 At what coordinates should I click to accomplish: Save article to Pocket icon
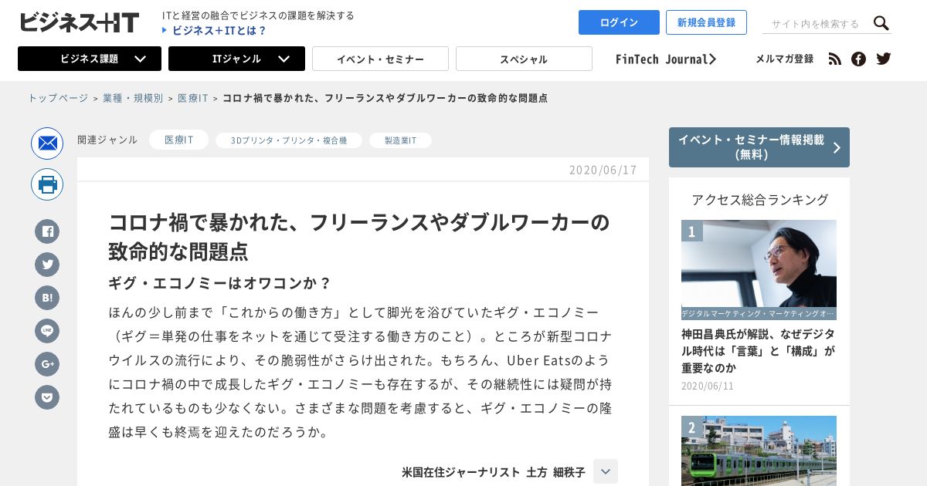[x=47, y=397]
